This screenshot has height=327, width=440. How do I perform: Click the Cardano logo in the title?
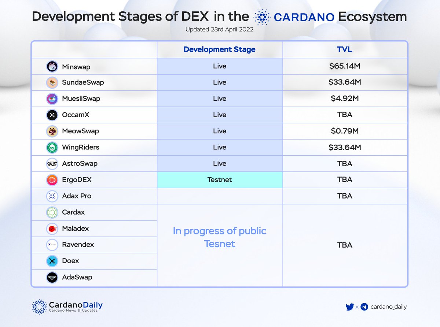pyautogui.click(x=261, y=16)
